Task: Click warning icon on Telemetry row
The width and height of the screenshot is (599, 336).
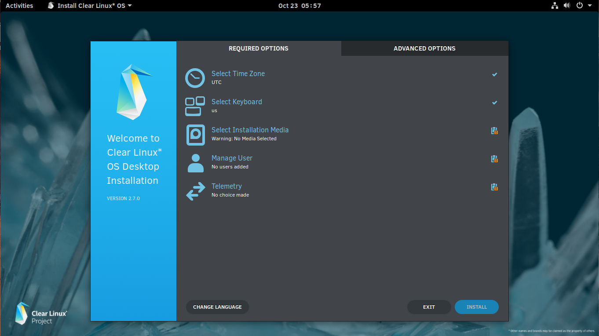Action: point(495,187)
